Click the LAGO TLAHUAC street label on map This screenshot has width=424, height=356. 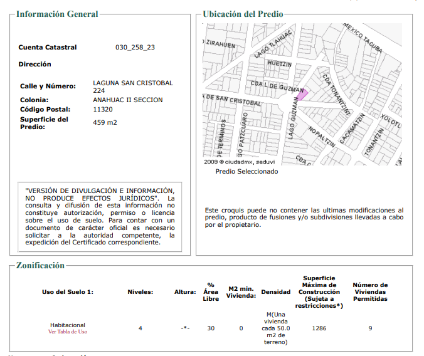(273, 44)
